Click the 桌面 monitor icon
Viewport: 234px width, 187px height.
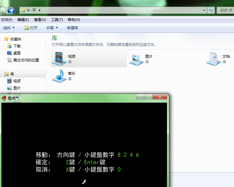coord(9,53)
